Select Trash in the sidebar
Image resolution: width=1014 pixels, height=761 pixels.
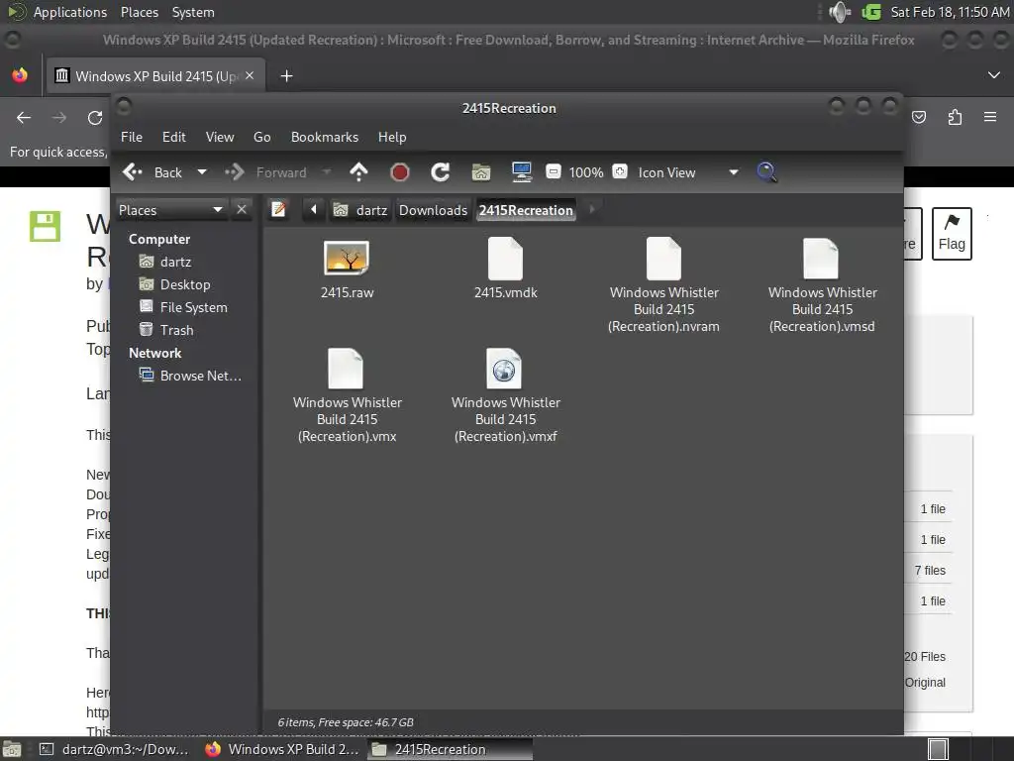click(166, 330)
